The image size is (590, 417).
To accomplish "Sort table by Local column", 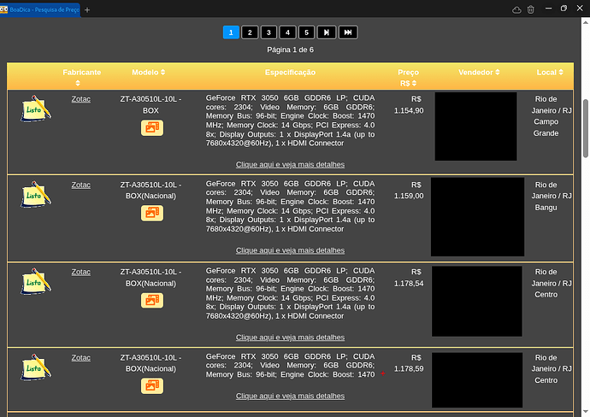I will point(550,72).
